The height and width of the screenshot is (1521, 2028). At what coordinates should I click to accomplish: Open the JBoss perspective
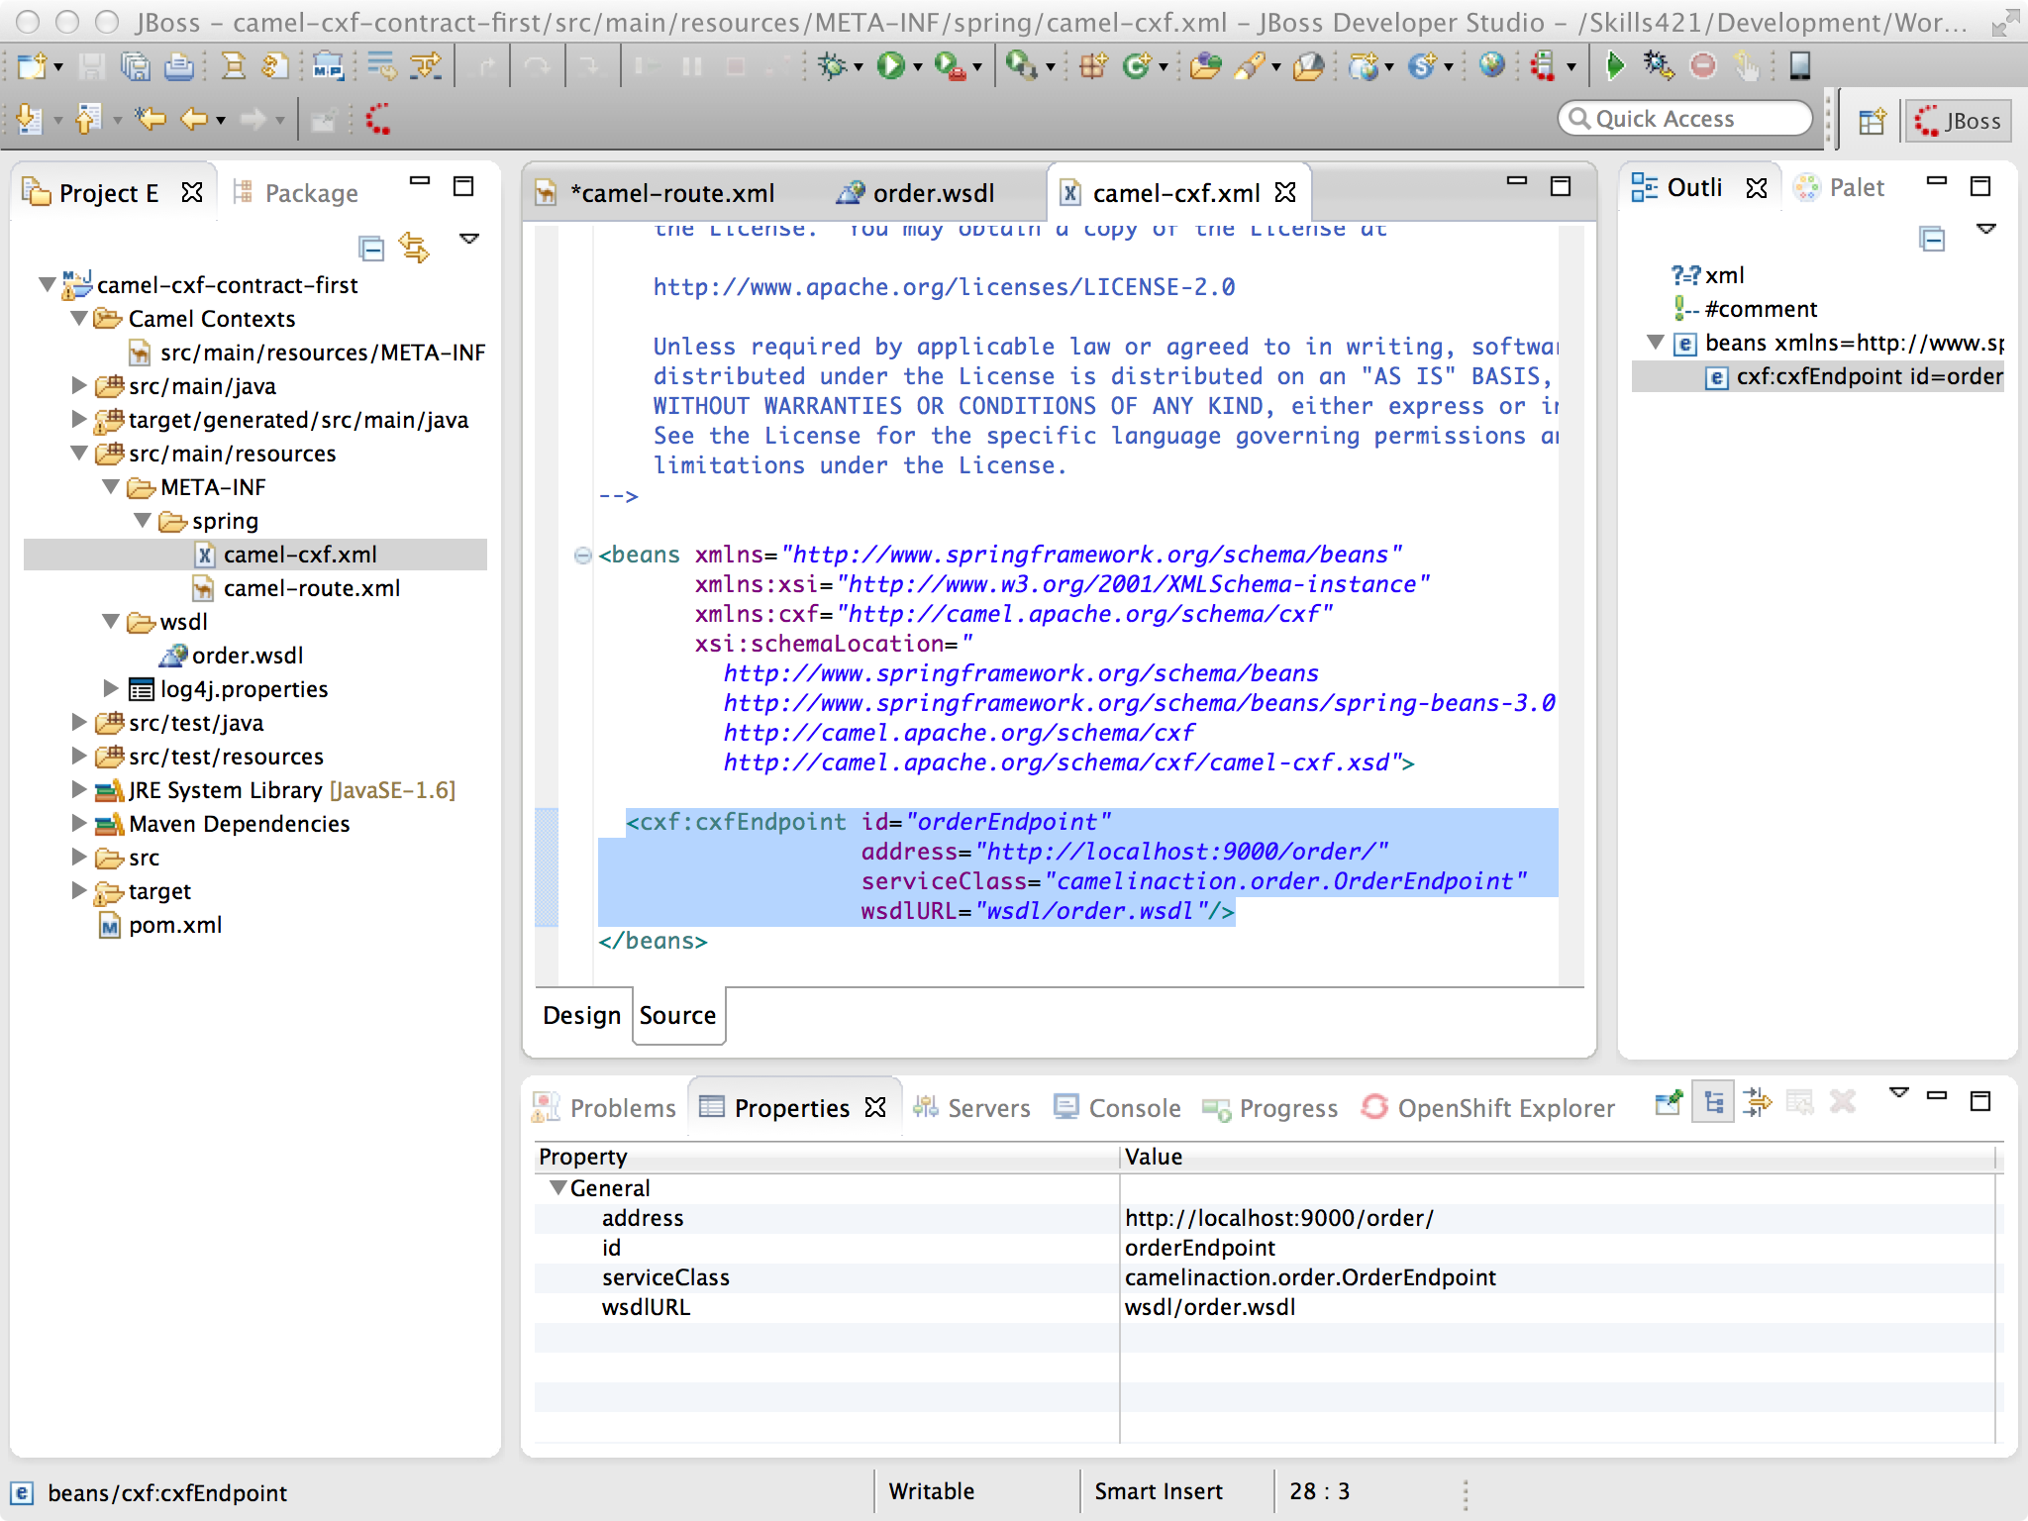(1958, 121)
